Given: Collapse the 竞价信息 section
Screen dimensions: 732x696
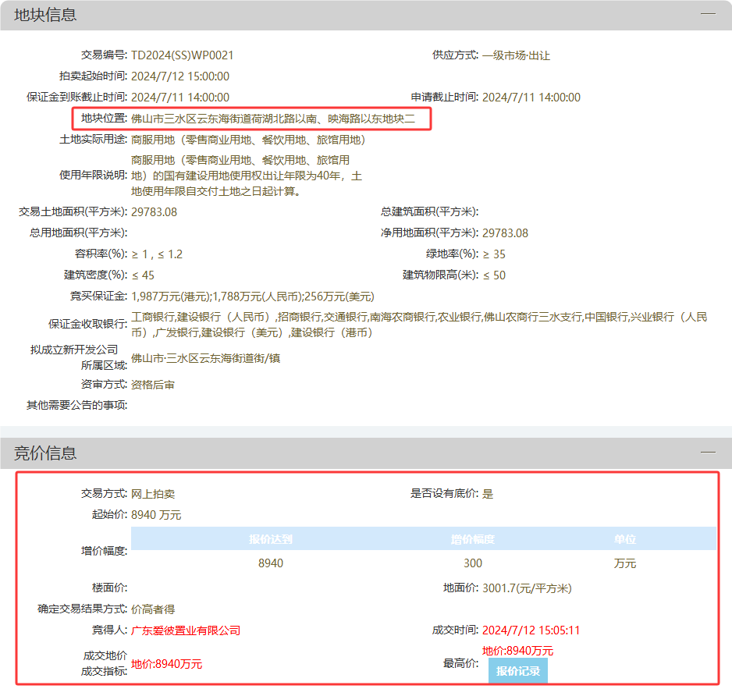Looking at the screenshot, I should pos(708,452).
